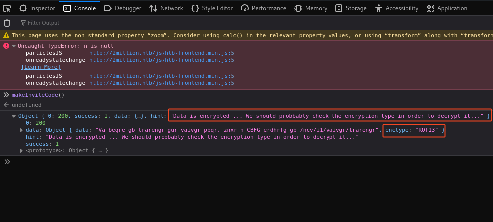The height and width of the screenshot is (222, 493).
Task: Clear console with the trash icon
Action: (x=7, y=23)
